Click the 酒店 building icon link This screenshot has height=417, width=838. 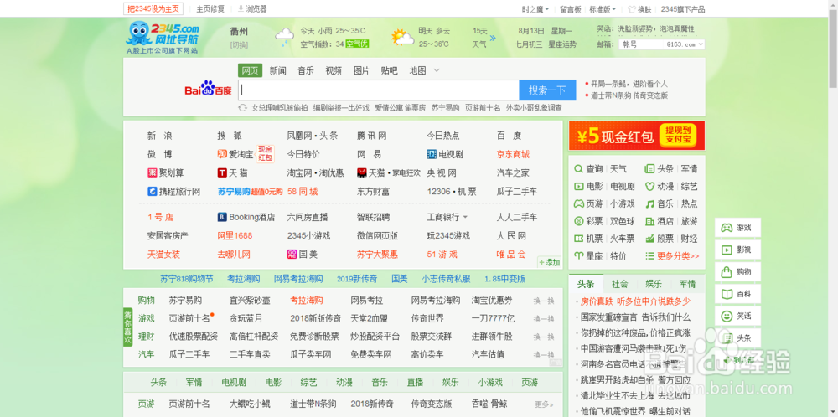660,221
